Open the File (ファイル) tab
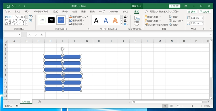This screenshot has width=216, height=111. (8, 12)
